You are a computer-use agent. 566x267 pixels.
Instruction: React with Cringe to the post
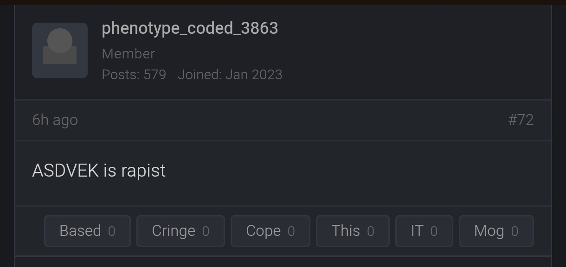coord(180,230)
